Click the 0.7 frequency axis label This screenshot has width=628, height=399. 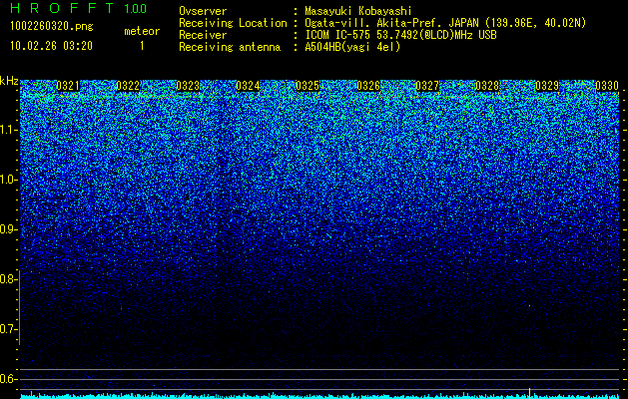coord(8,329)
